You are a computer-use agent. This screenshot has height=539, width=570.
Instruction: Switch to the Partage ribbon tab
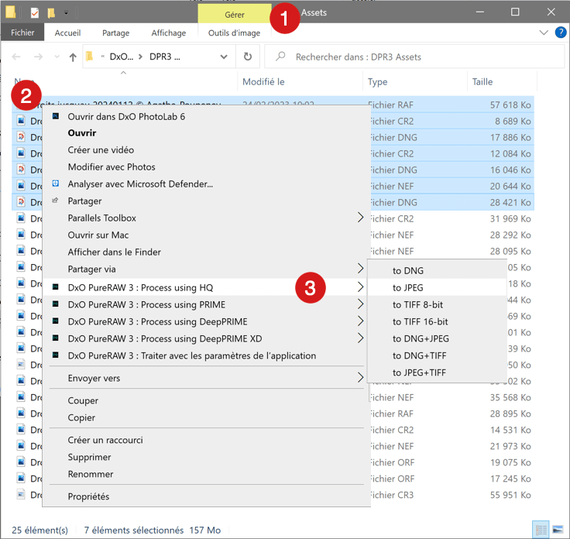coord(115,33)
